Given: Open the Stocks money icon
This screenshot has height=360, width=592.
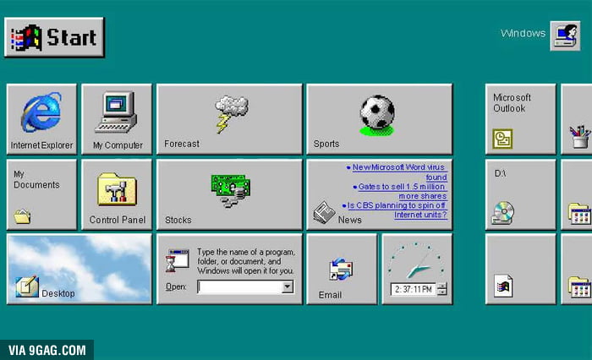Looking at the screenshot, I should (x=230, y=190).
